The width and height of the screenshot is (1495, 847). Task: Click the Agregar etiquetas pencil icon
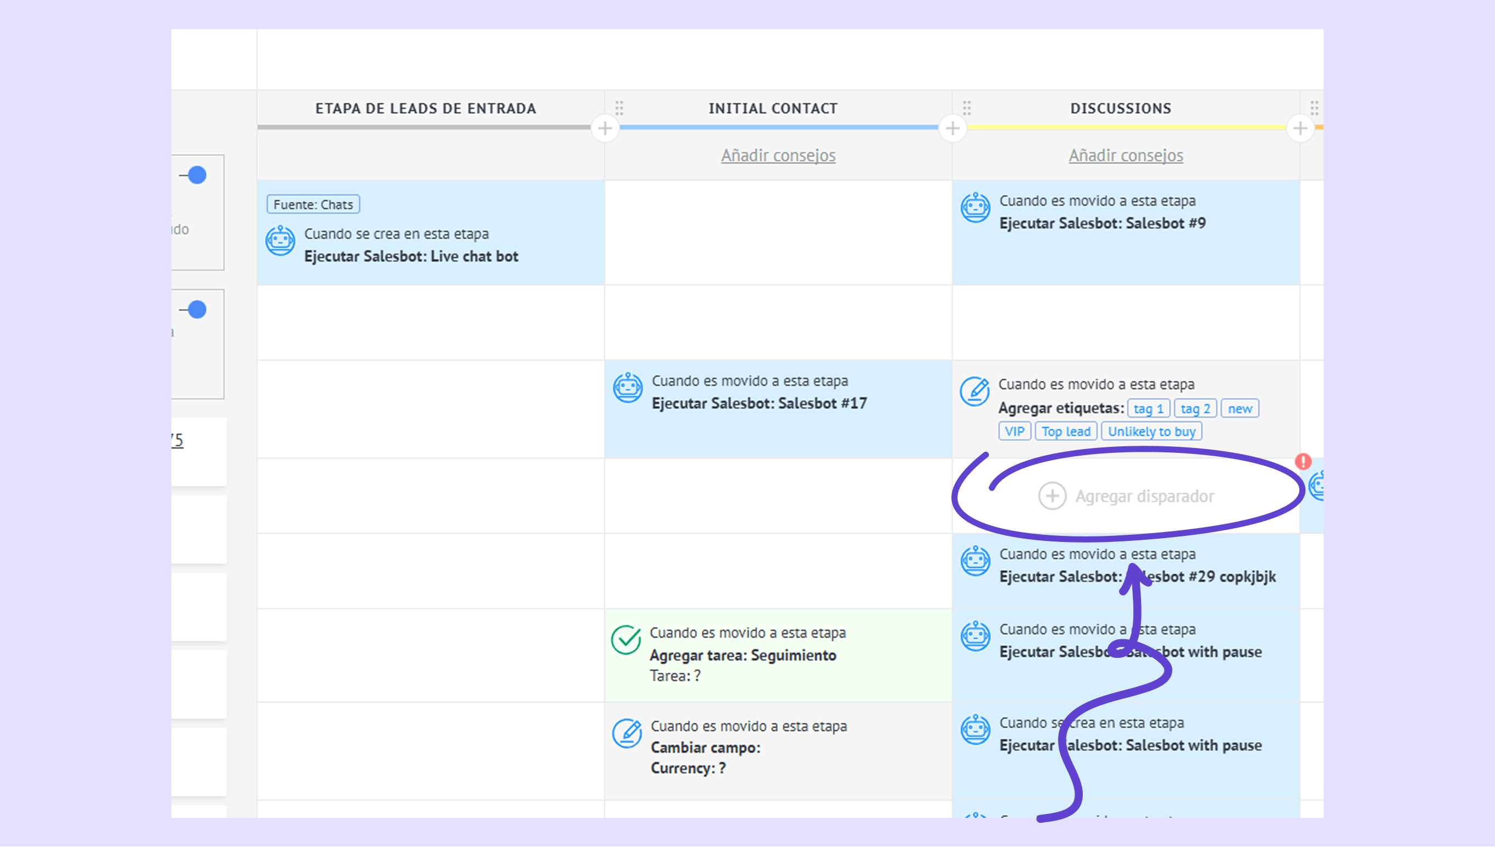click(974, 391)
